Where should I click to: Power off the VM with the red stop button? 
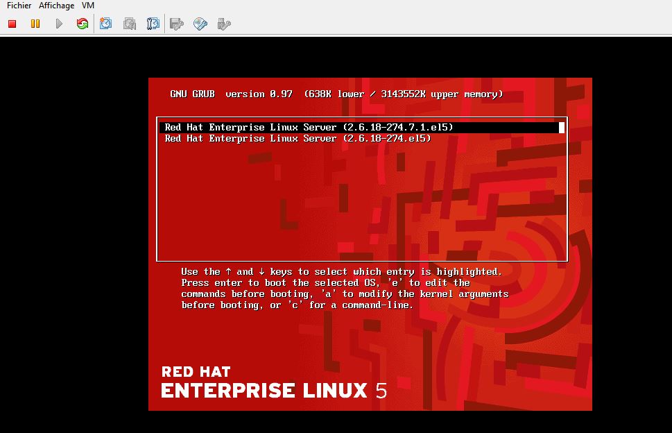(12, 24)
